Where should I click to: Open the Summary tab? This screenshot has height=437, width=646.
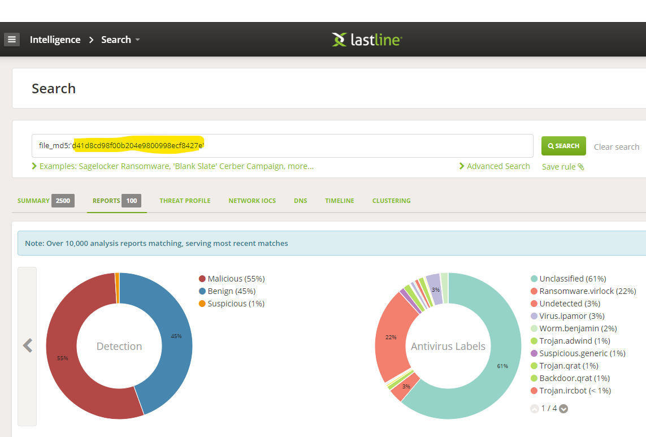coord(46,201)
